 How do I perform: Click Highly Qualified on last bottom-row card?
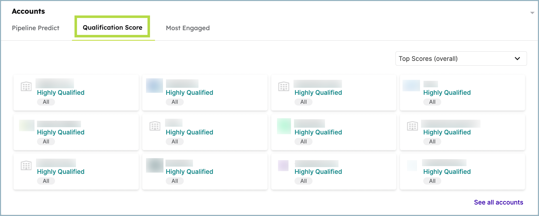click(447, 172)
